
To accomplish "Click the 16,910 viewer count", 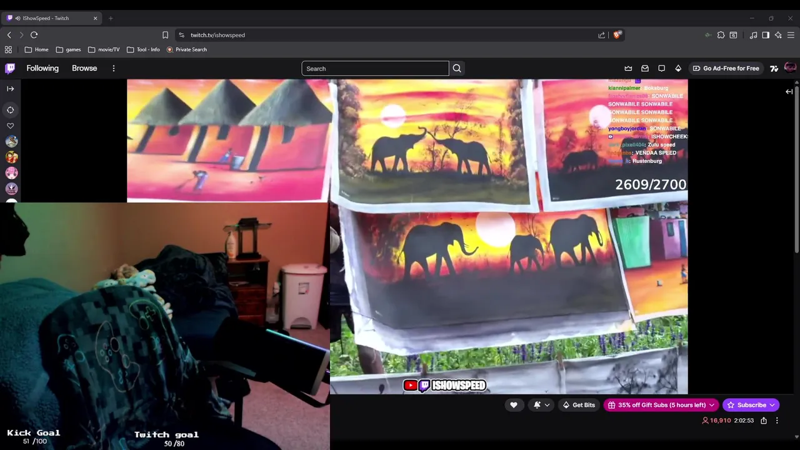I will click(x=716, y=421).
